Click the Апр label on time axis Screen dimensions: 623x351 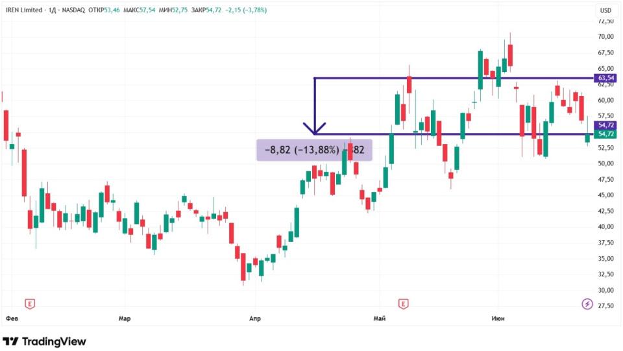click(254, 319)
